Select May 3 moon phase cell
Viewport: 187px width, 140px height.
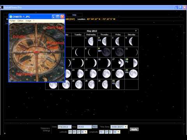pos(118,41)
